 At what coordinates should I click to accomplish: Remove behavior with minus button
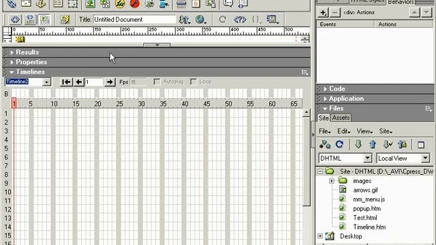coord(334,12)
